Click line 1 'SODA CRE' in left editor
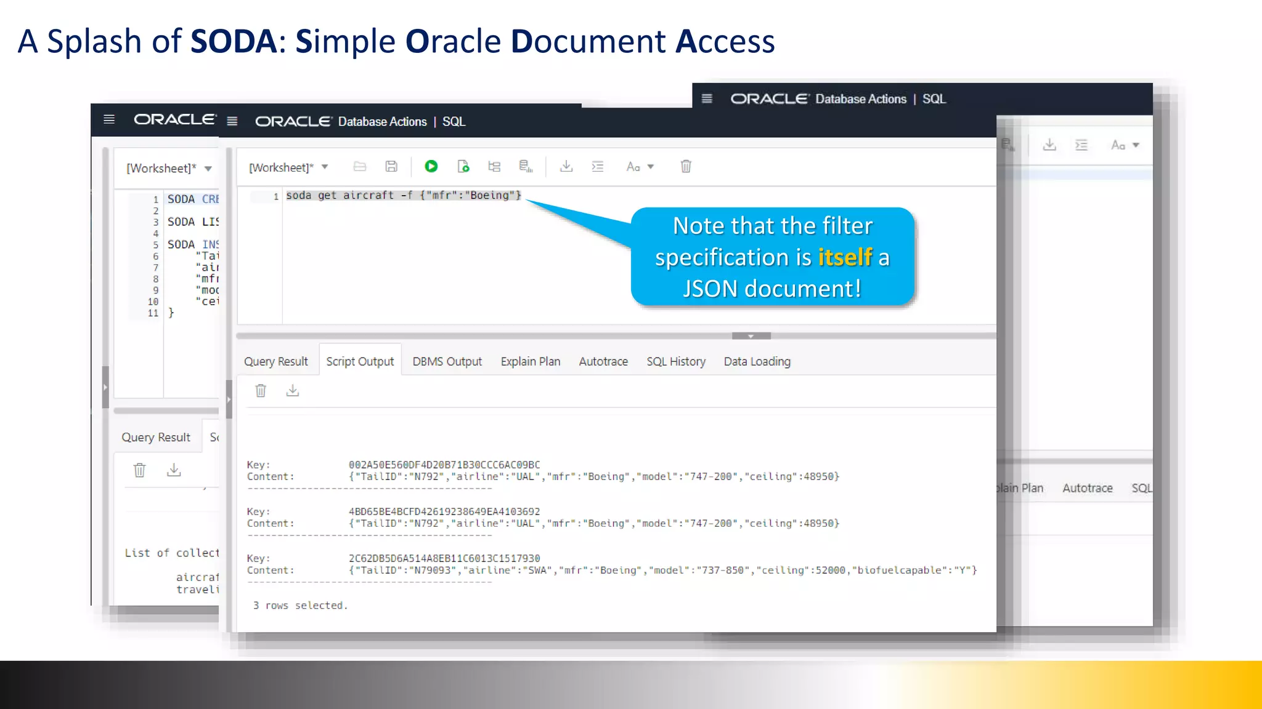 193,199
